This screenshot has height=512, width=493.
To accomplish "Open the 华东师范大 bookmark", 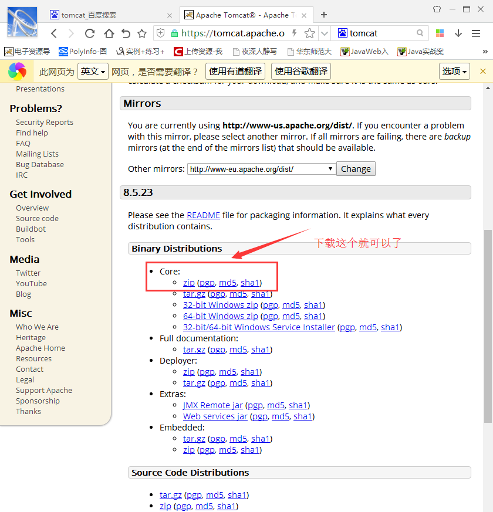I will pos(309,51).
